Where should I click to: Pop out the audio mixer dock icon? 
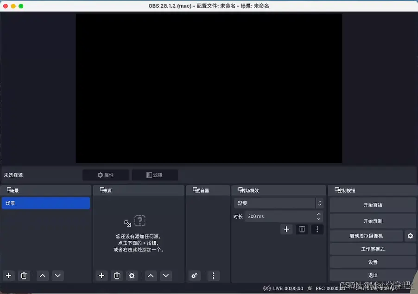(x=196, y=190)
